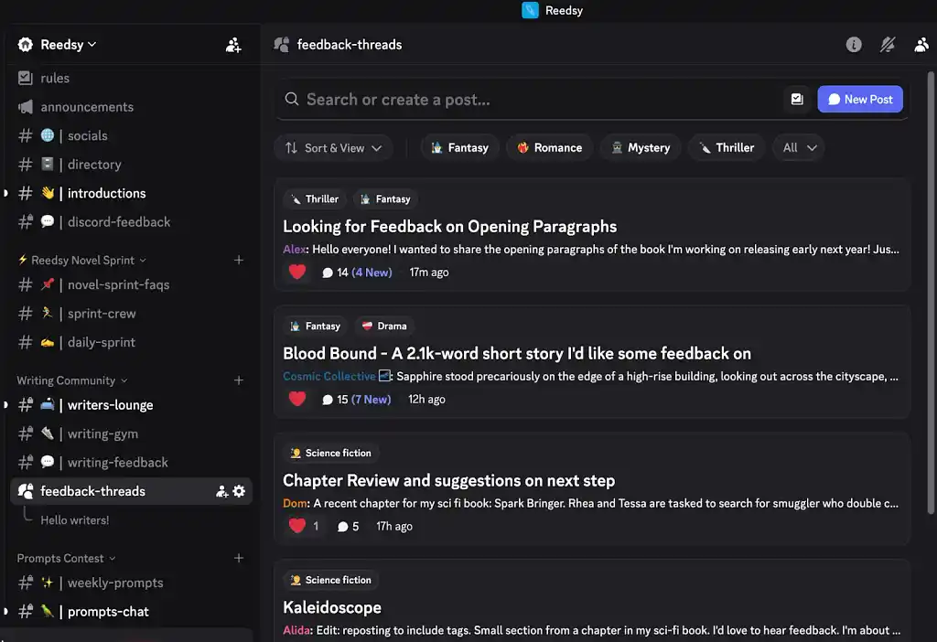Open the Sort & View dropdown
Screen dimensions: 937x642
334,147
